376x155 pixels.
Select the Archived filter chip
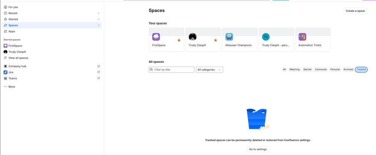[x=348, y=70]
